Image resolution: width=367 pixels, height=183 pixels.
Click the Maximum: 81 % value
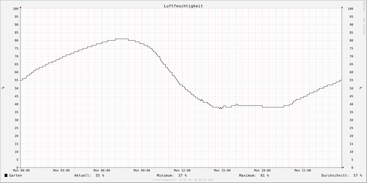point(254,175)
